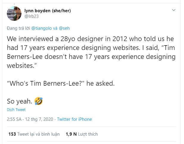Image resolution: width=184 pixels, height=144 pixels.
Task: Click the laughing emoji after 'So yeah.'
Action: (x=38, y=101)
